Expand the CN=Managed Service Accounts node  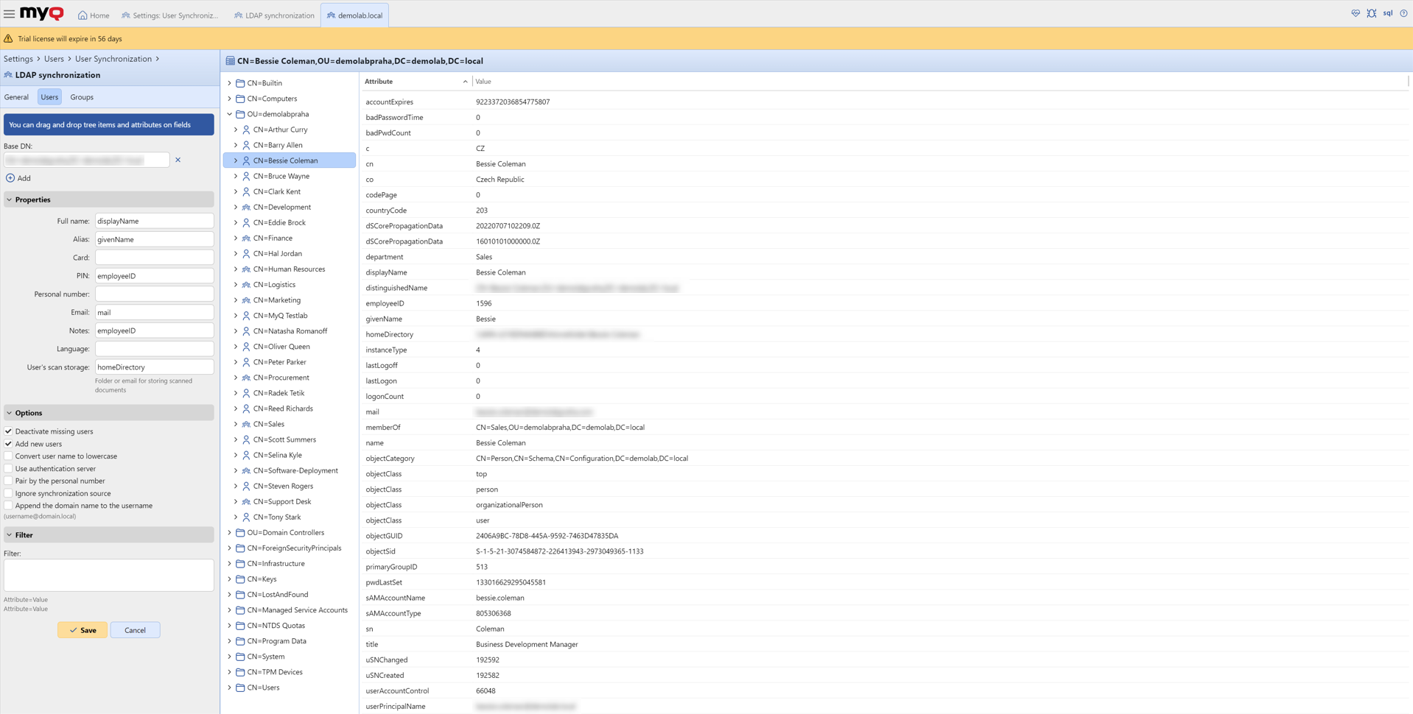[x=229, y=610]
